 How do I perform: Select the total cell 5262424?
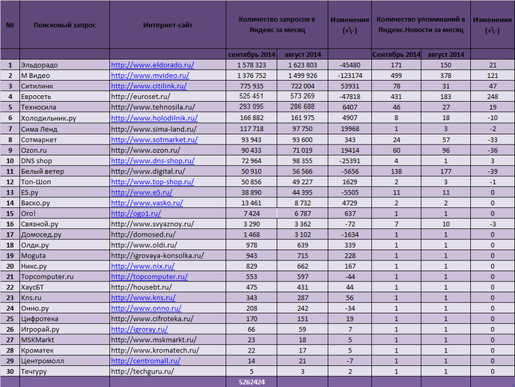pos(252,382)
